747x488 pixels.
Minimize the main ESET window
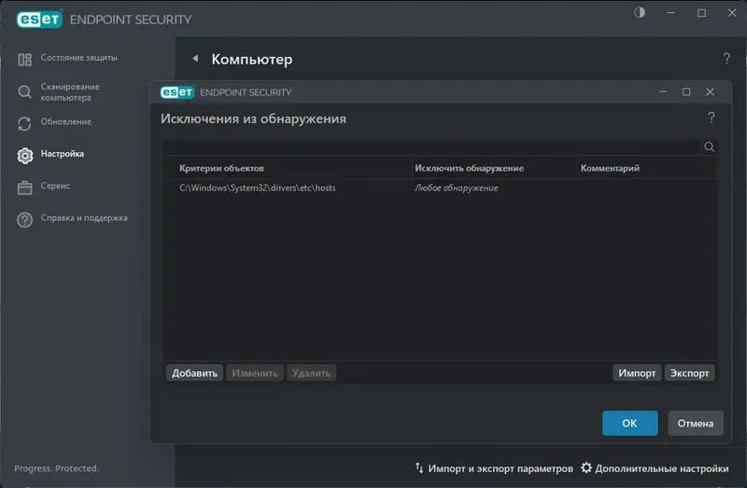point(671,13)
